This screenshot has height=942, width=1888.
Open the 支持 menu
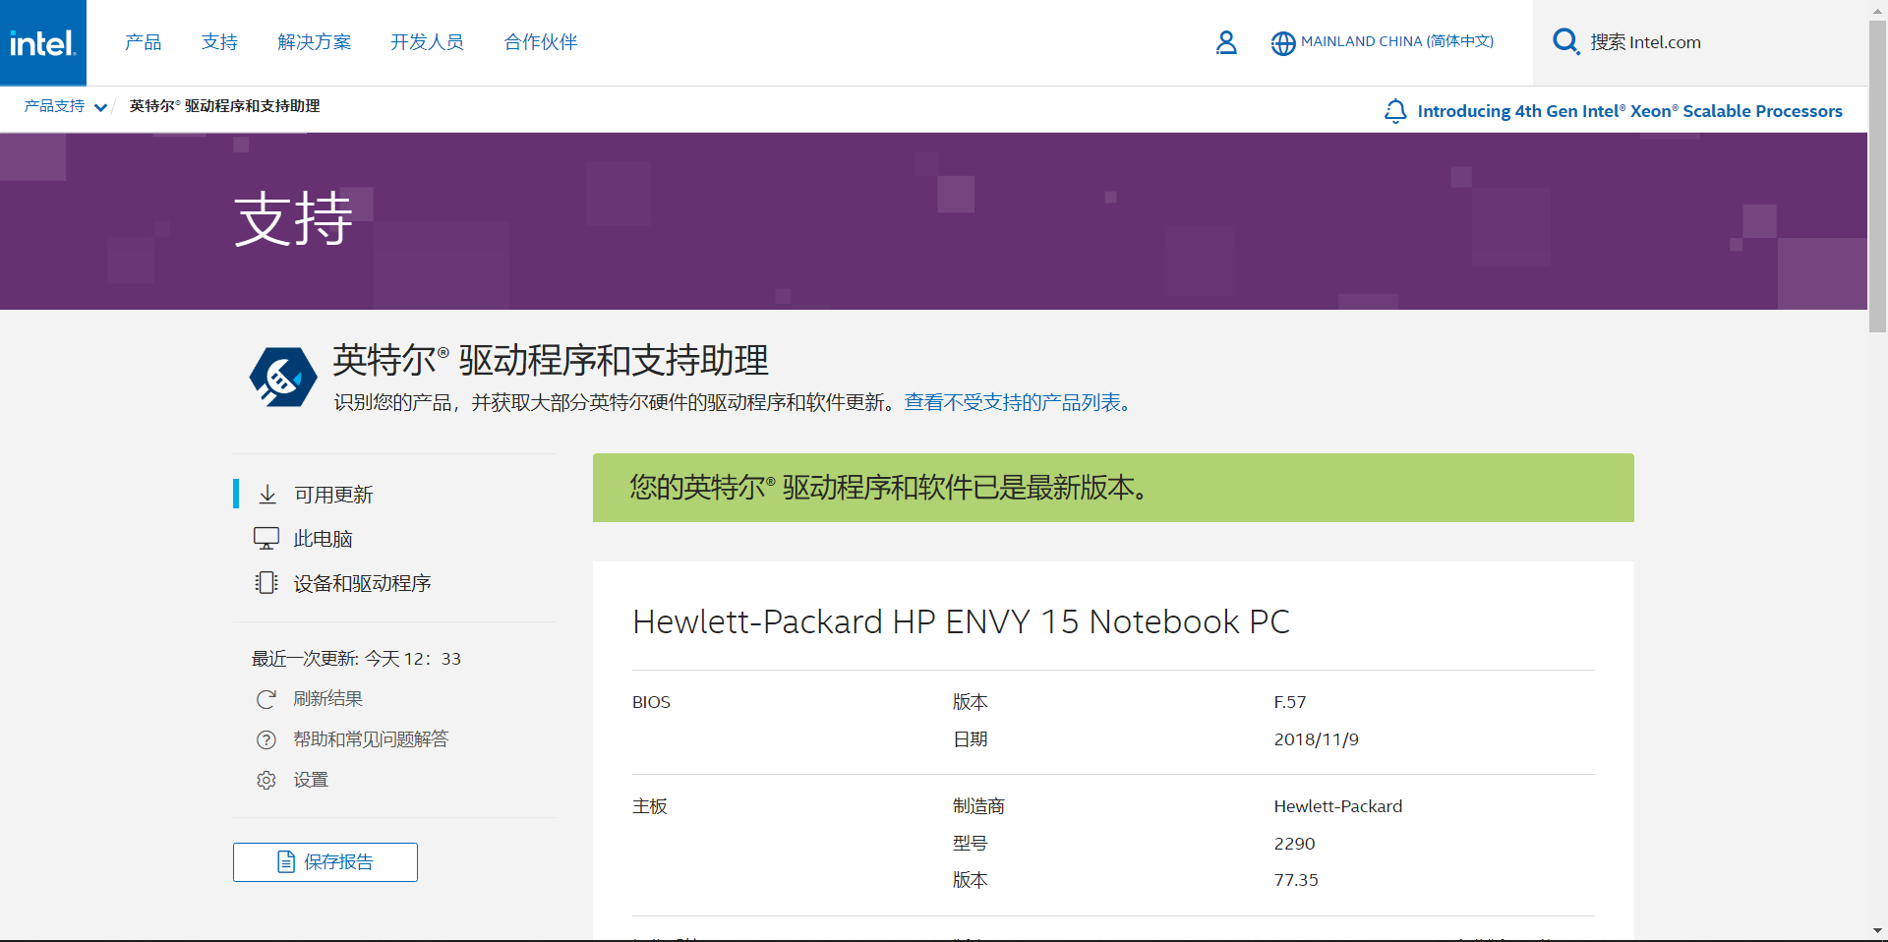point(219,42)
